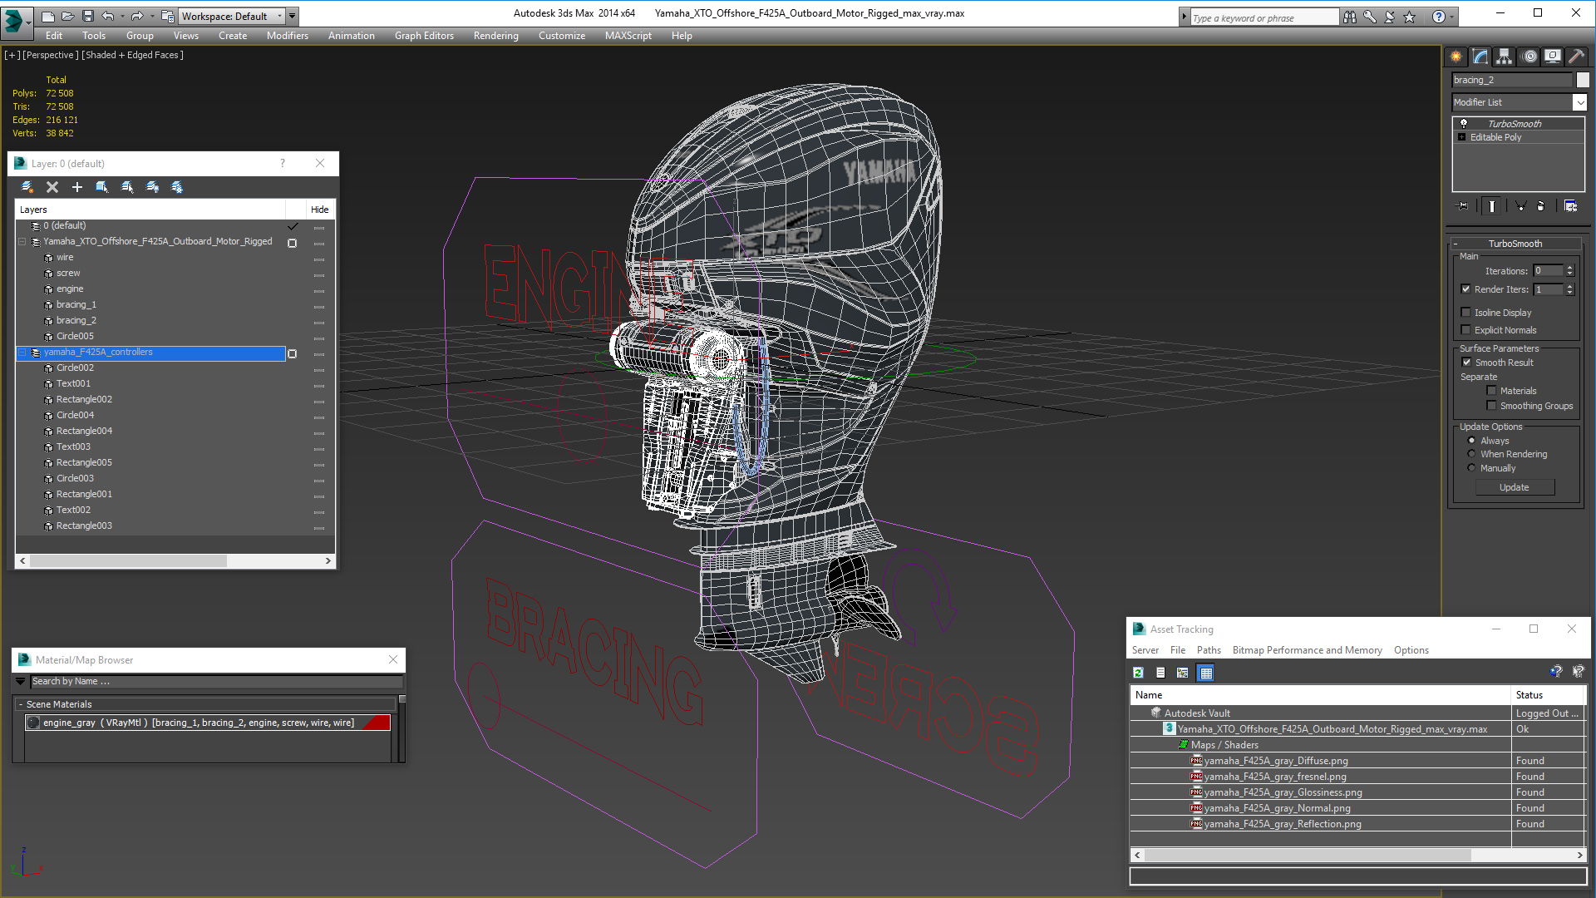Click Hide/Unhide All Layers icon in Layer dialog
Screen dimensions: 1596x898
(152, 187)
